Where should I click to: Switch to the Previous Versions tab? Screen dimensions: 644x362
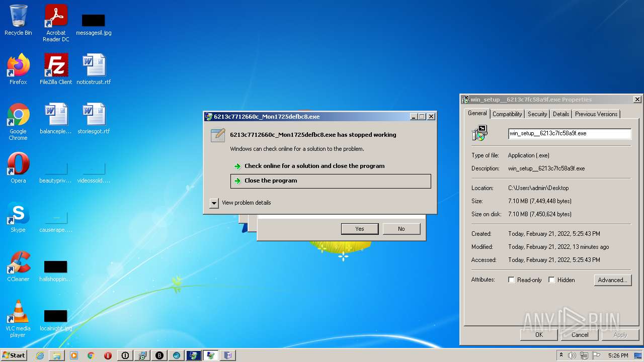point(596,114)
